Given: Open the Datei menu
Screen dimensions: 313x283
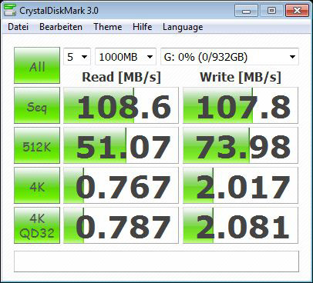Looking at the screenshot, I should 18,27.
